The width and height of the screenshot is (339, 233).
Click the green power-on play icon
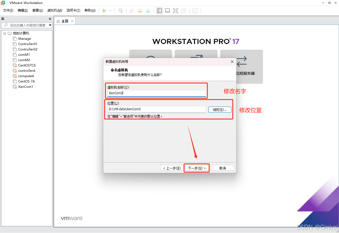(x=104, y=11)
